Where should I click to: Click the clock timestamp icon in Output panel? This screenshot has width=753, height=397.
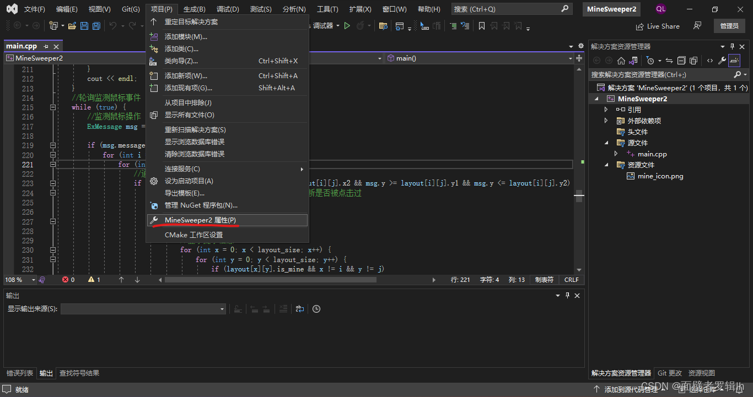coord(316,309)
